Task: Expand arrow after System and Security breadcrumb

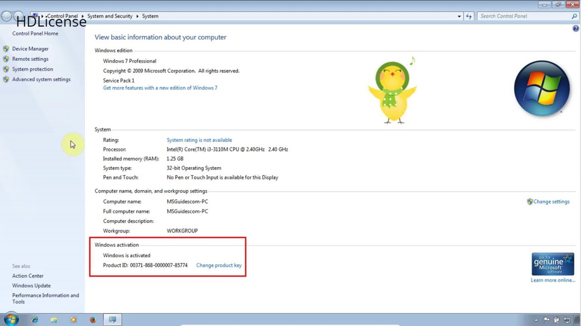Action: tap(137, 16)
